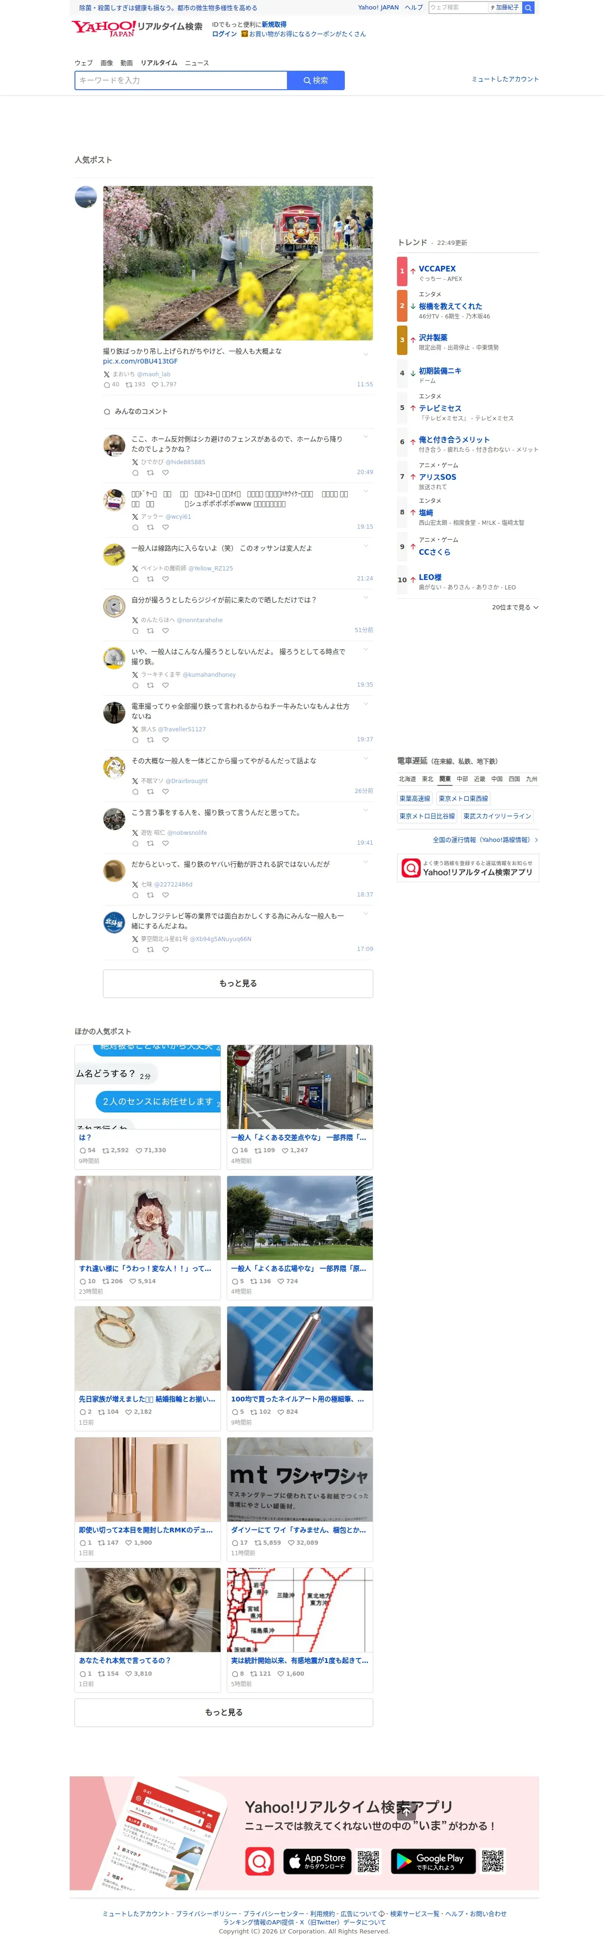
Task: Like the main post with 1,797 likes
Action: pyautogui.click(x=155, y=385)
